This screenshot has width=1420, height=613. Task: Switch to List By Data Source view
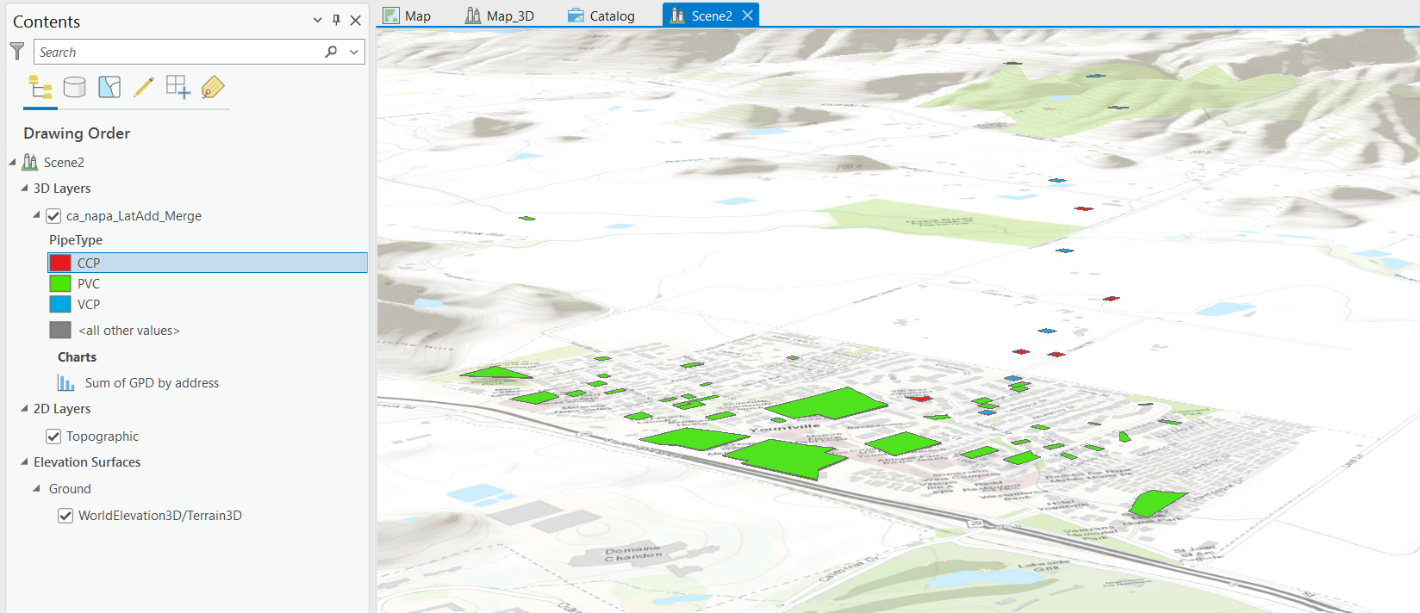tap(75, 87)
